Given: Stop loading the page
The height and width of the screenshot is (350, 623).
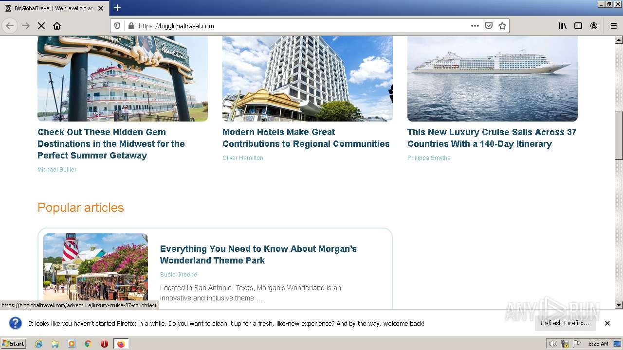Looking at the screenshot, I should pyautogui.click(x=41, y=26).
